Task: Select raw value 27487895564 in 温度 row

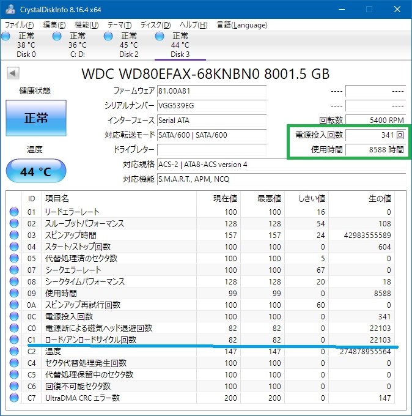Action: tap(366, 352)
